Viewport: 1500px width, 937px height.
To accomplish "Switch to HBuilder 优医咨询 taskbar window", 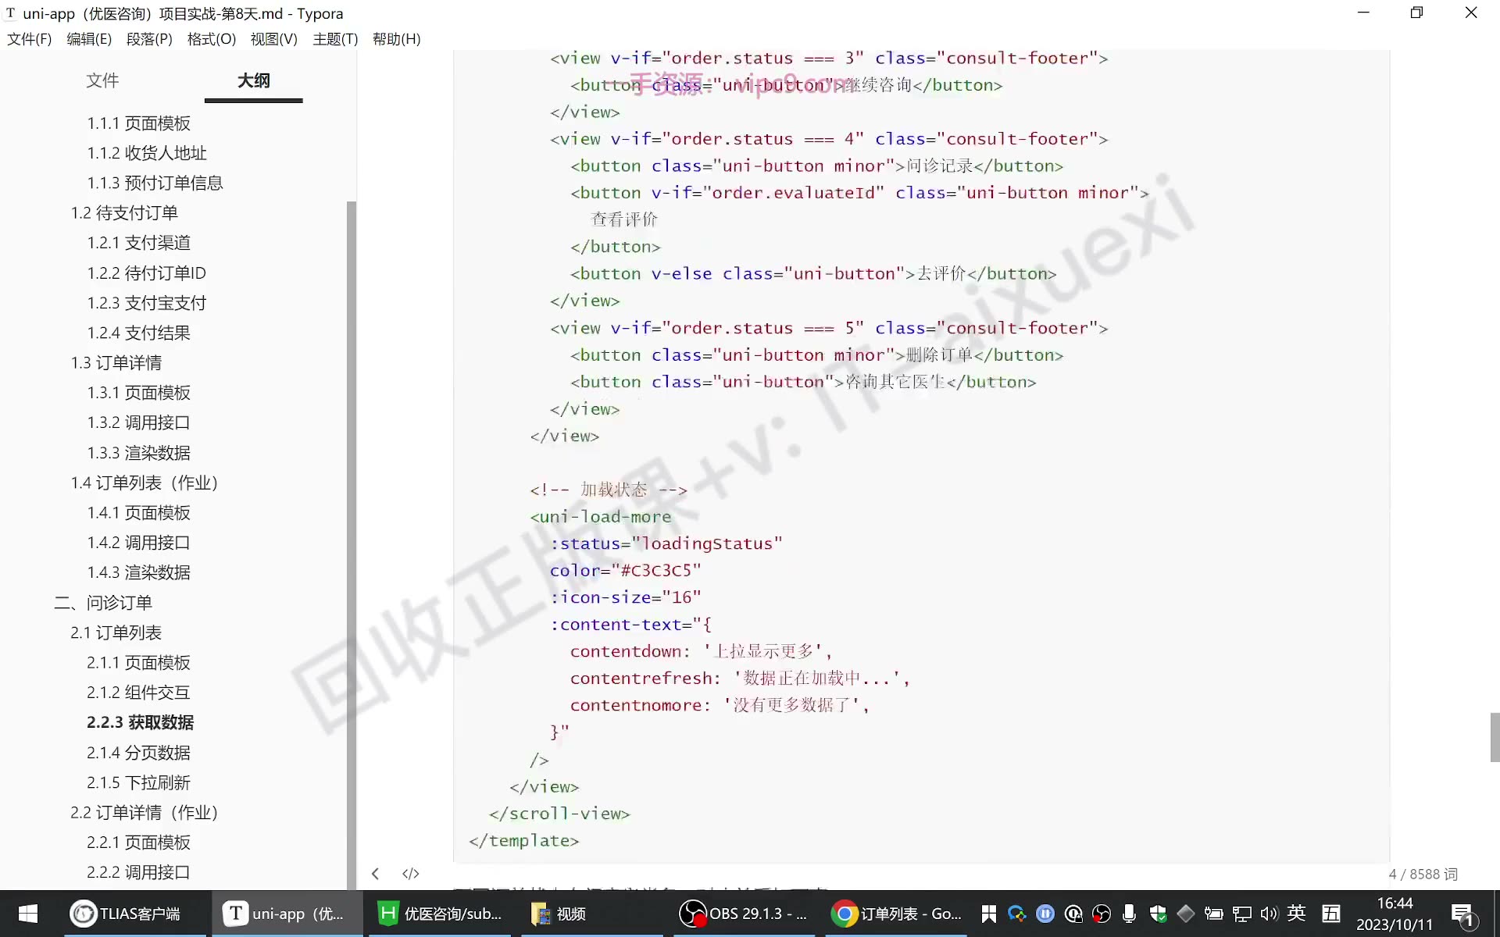I will [x=441, y=914].
